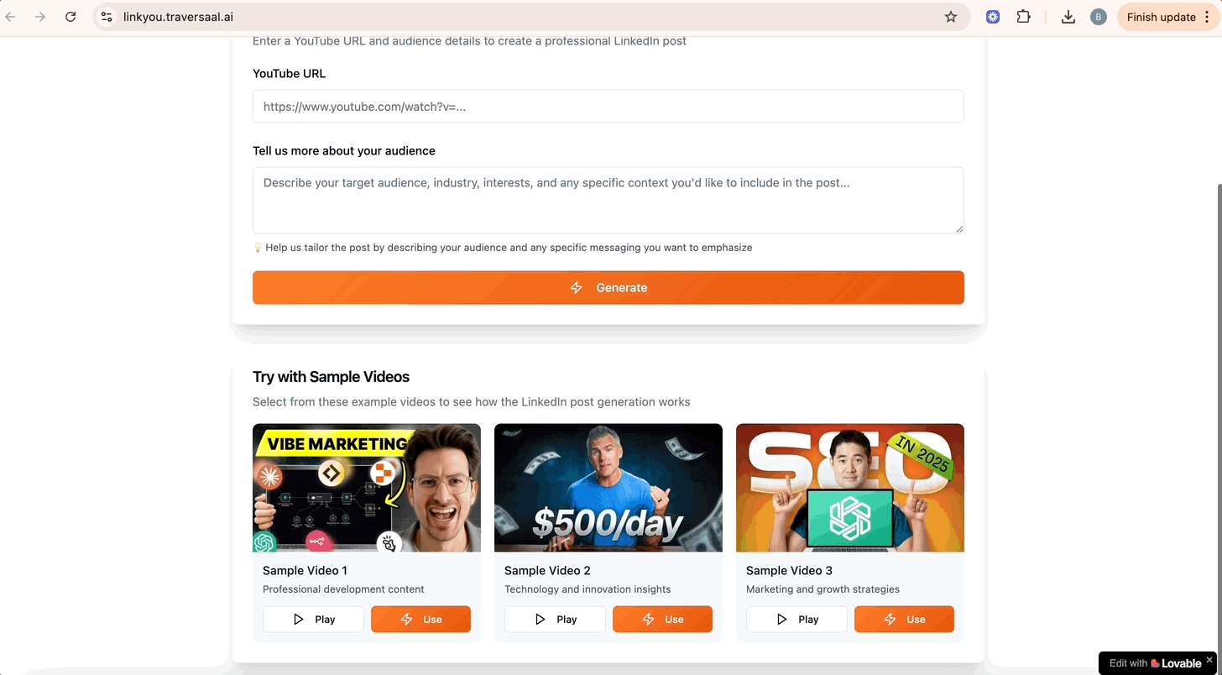Click the browser back arrow
Screen dimensions: 1222x675
(x=11, y=17)
